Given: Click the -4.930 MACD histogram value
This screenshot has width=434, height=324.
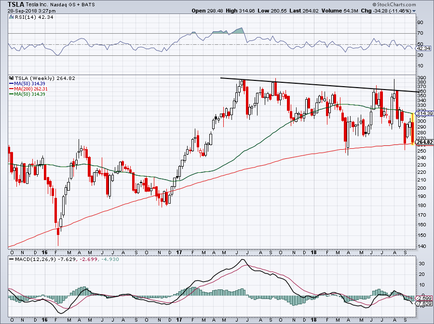Looking at the screenshot, I should pos(110,259).
